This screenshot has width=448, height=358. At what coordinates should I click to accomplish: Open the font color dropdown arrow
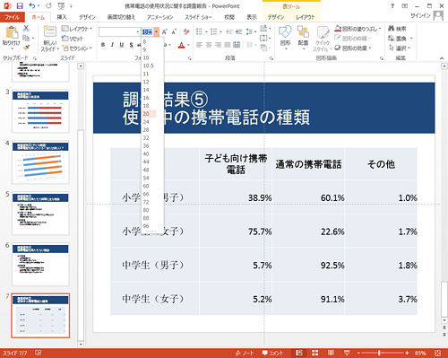click(188, 45)
